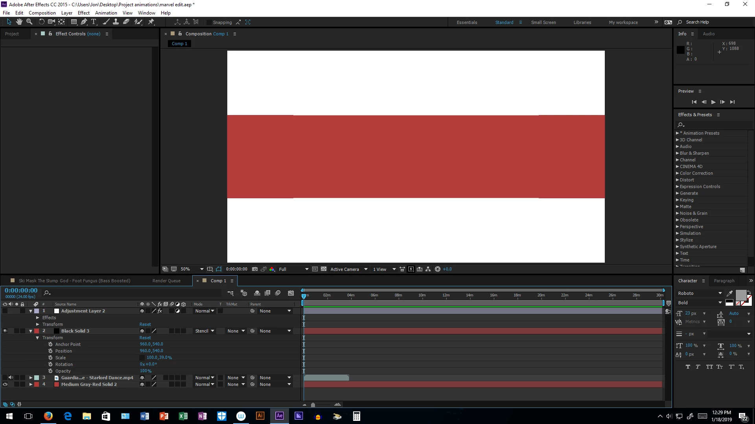Click the Position stopwatch icon
The height and width of the screenshot is (424, 755).
point(50,351)
